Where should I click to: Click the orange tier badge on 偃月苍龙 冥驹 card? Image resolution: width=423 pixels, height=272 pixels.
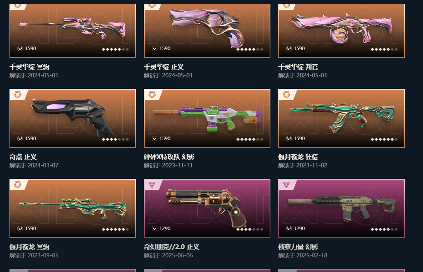click(x=17, y=184)
